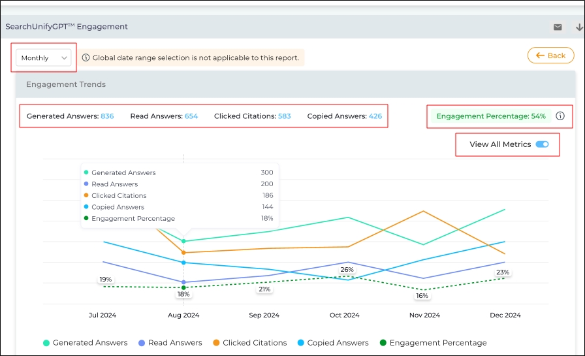Open the Monthly interval dropdown
The width and height of the screenshot is (585, 356).
pyautogui.click(x=44, y=57)
